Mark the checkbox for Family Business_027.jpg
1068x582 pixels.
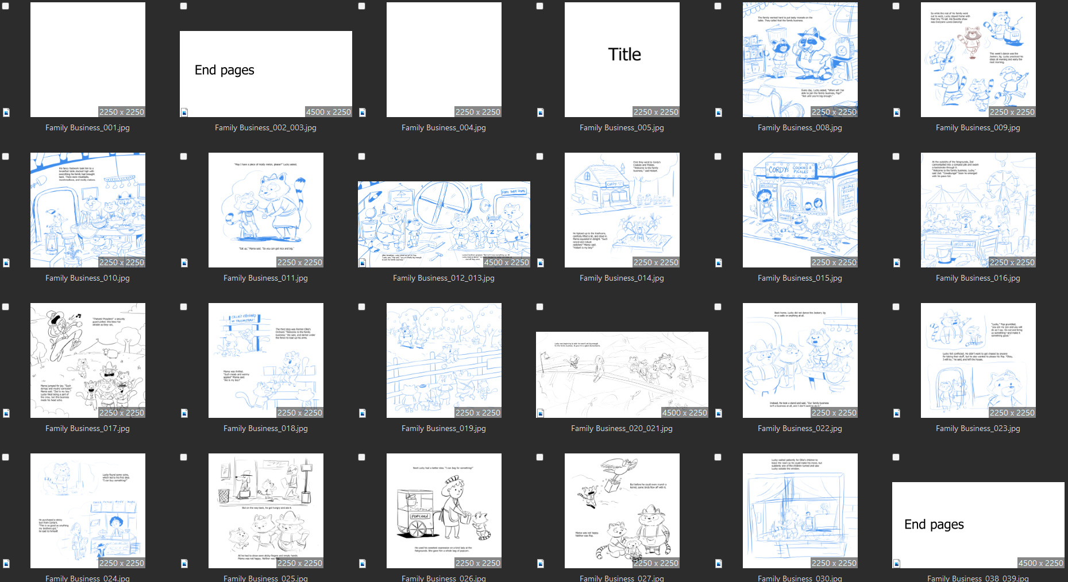(x=539, y=457)
